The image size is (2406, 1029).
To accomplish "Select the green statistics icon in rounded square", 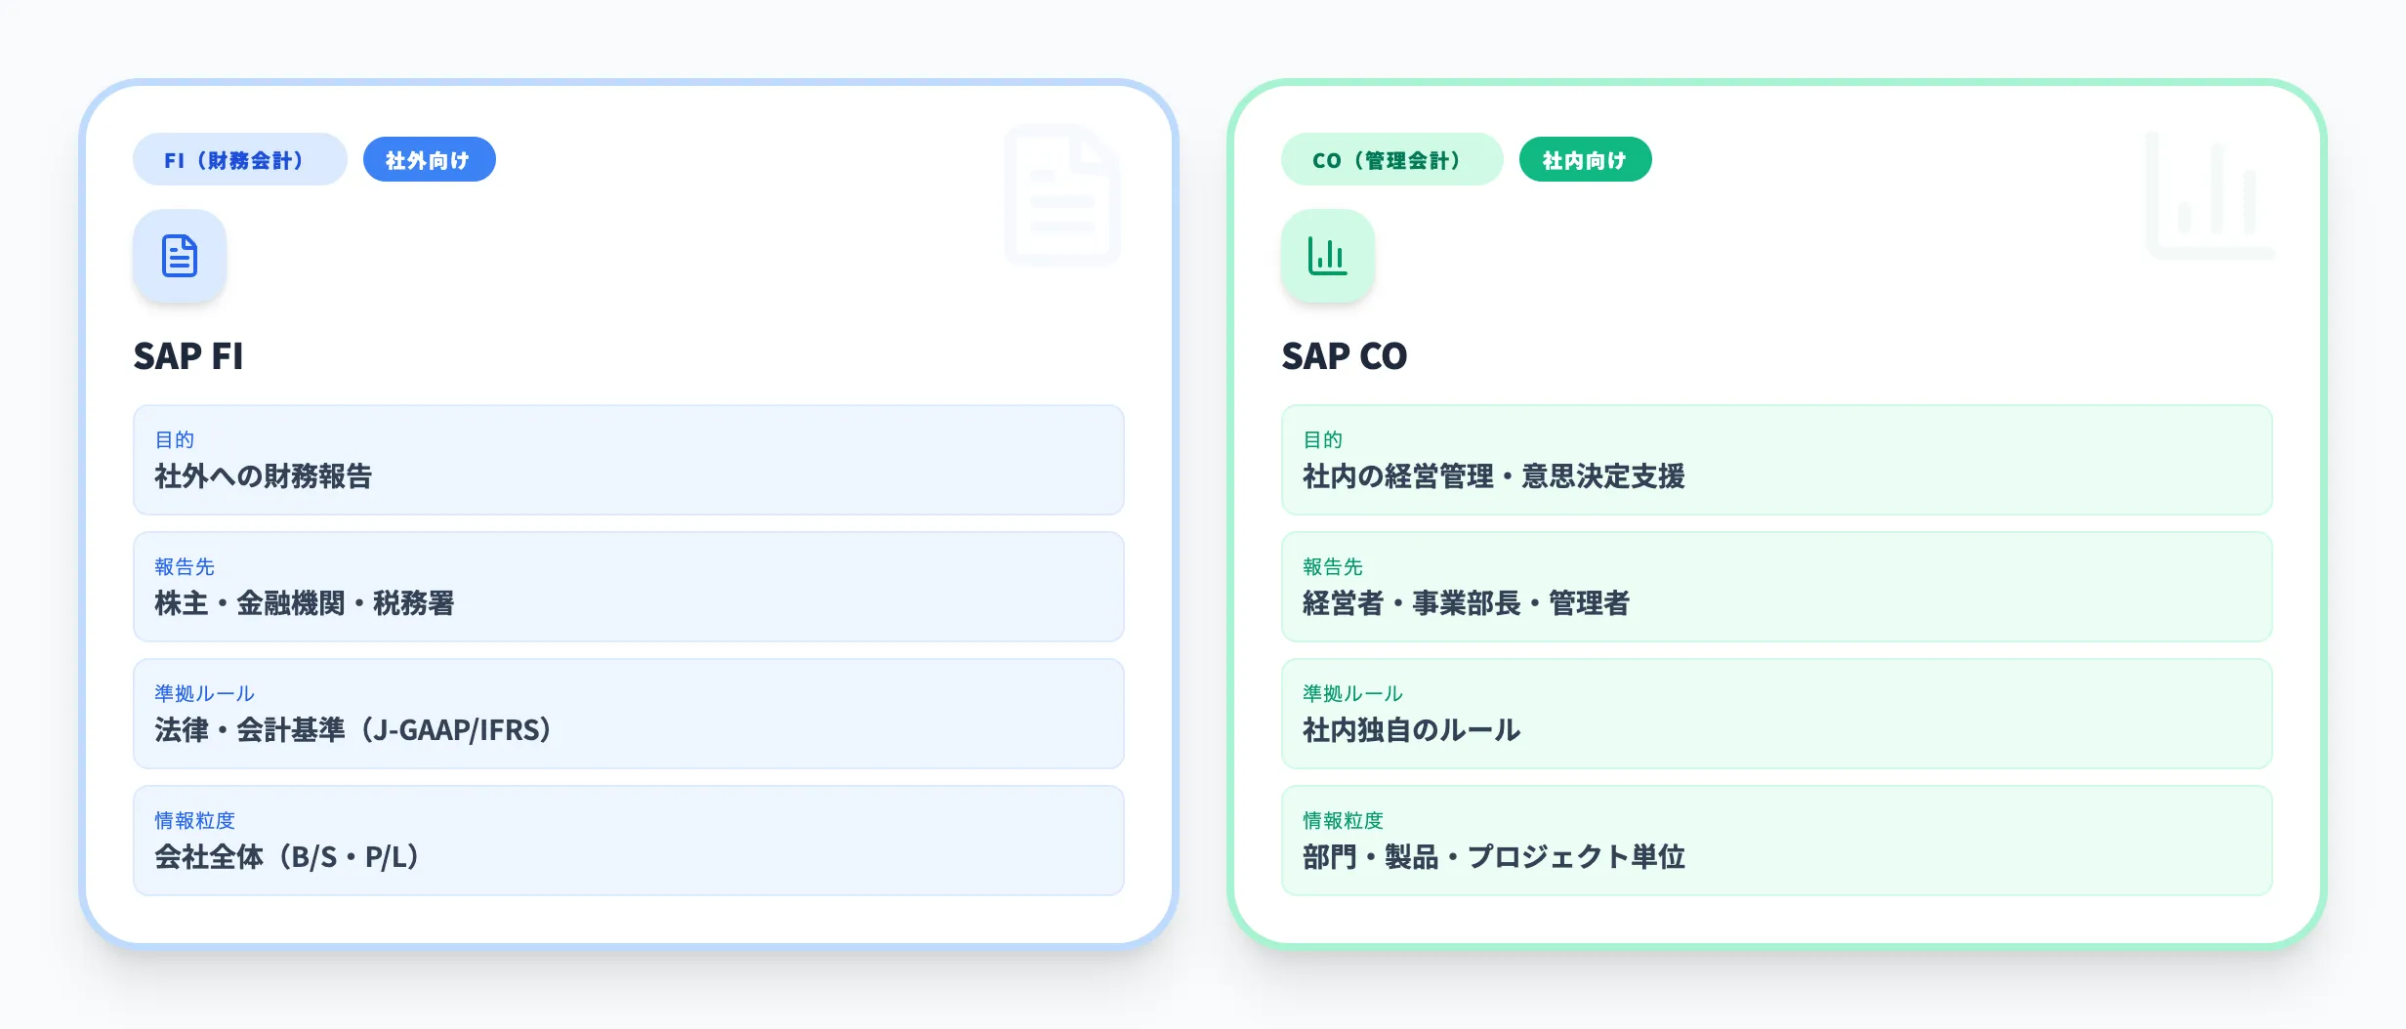I will click(x=1328, y=256).
